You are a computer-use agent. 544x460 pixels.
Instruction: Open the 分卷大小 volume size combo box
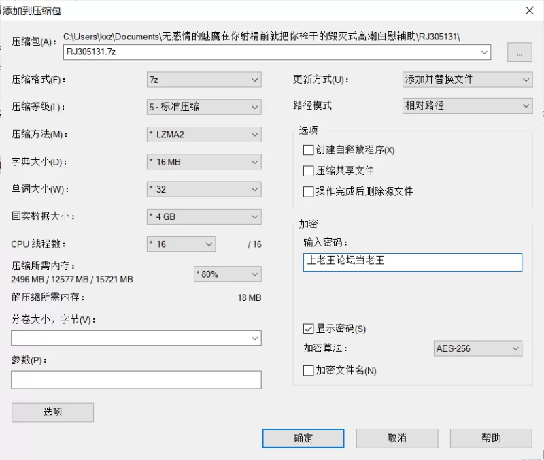136,338
